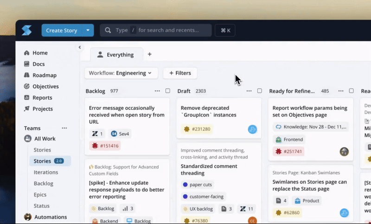Open Backlog in the sidebar

[x=43, y=183]
